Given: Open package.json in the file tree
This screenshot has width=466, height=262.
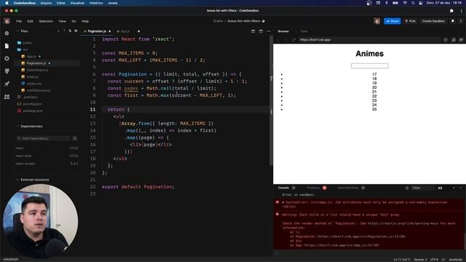Looking at the screenshot, I should click(33, 111).
